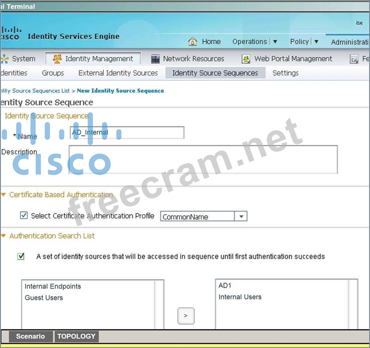Image resolution: width=370 pixels, height=348 pixels.
Task: Click the Home house icon
Action: [193, 42]
